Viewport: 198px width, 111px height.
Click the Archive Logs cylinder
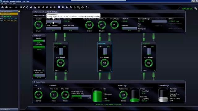pos(163,95)
